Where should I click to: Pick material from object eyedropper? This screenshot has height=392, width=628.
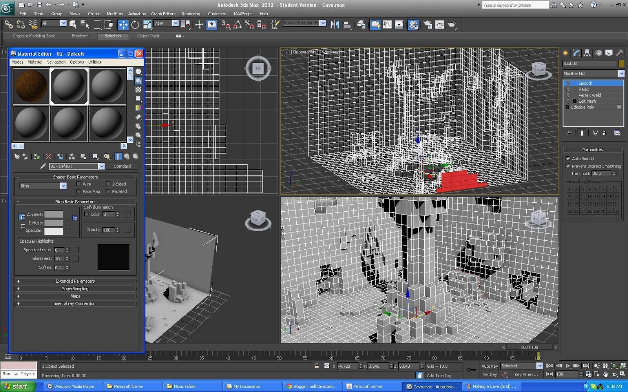point(43,166)
